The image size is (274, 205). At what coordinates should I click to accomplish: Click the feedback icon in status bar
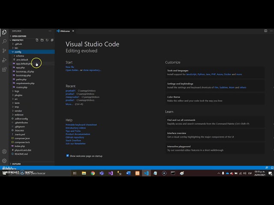[267, 168]
